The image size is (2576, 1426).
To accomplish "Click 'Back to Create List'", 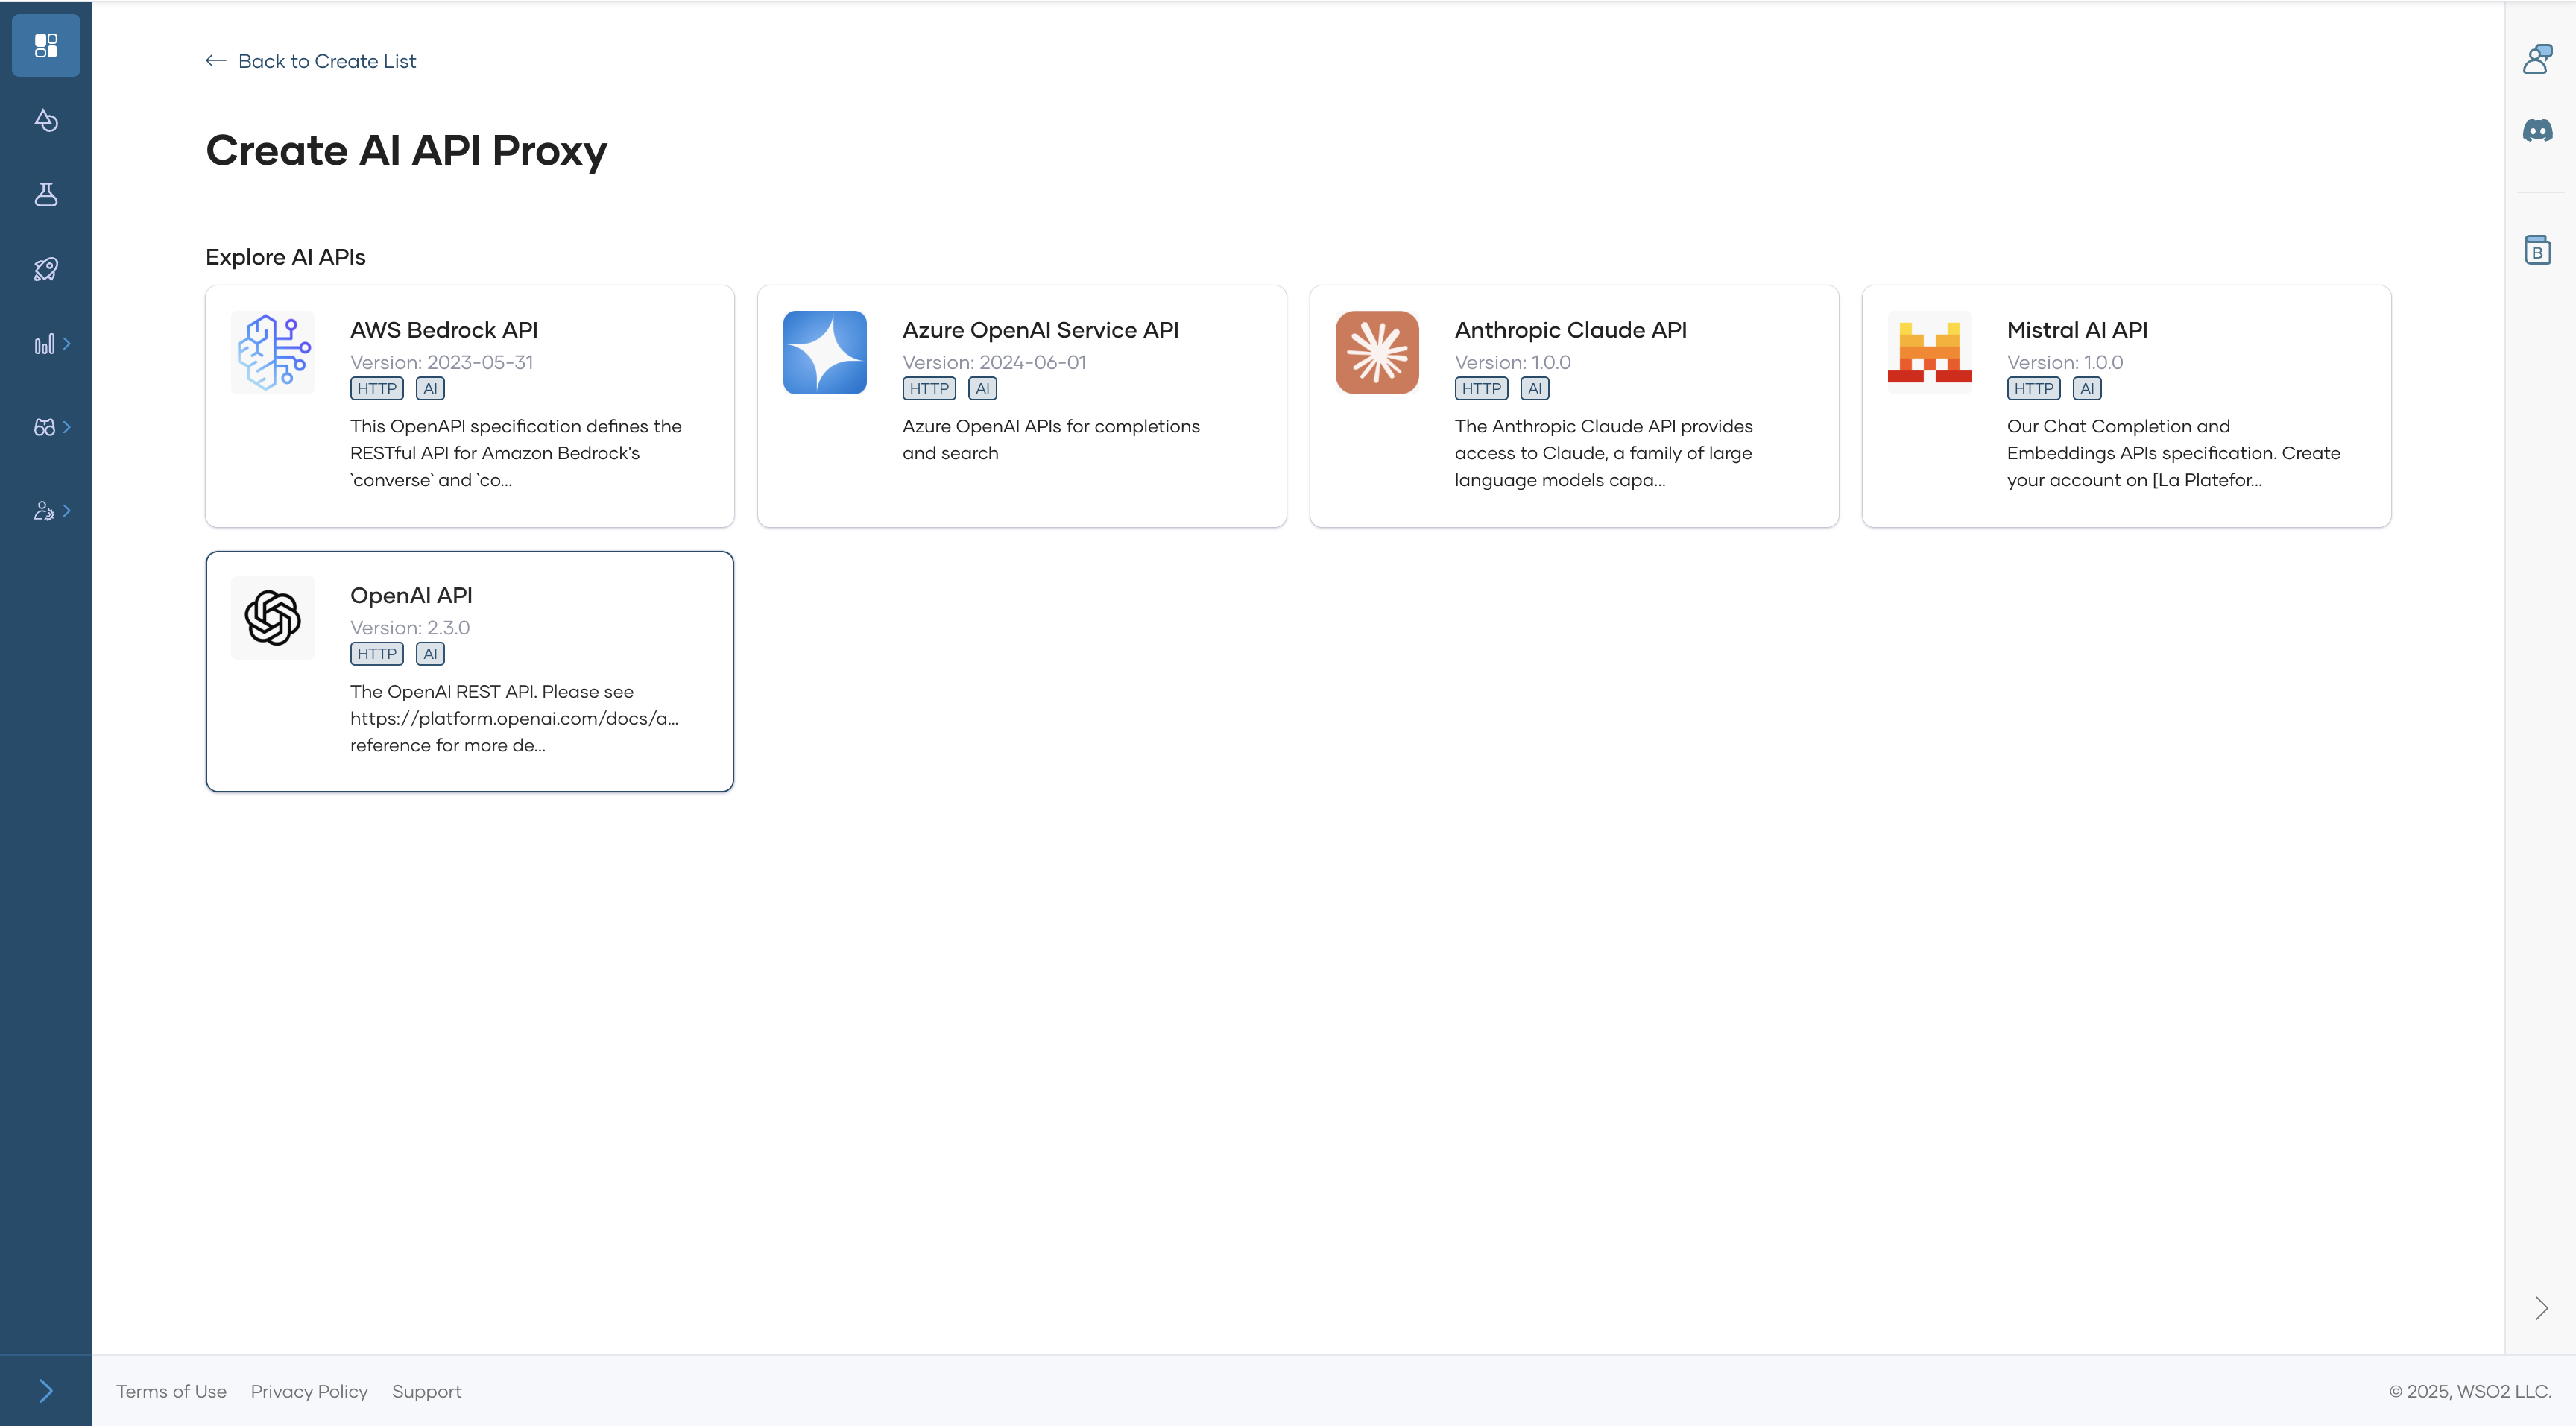I will pos(310,61).
